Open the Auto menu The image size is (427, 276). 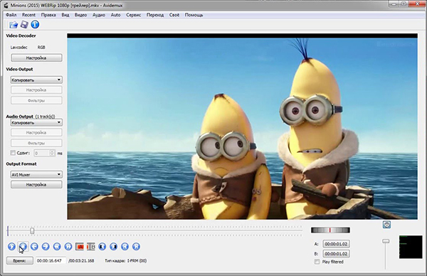pyautogui.click(x=115, y=15)
